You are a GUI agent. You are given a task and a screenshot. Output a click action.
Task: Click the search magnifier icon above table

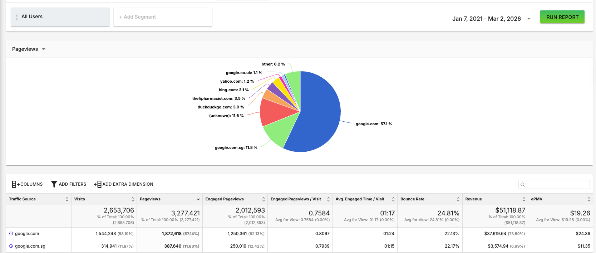point(523,185)
